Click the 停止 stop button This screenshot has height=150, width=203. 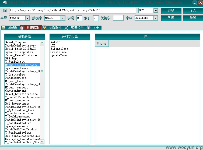(147, 37)
